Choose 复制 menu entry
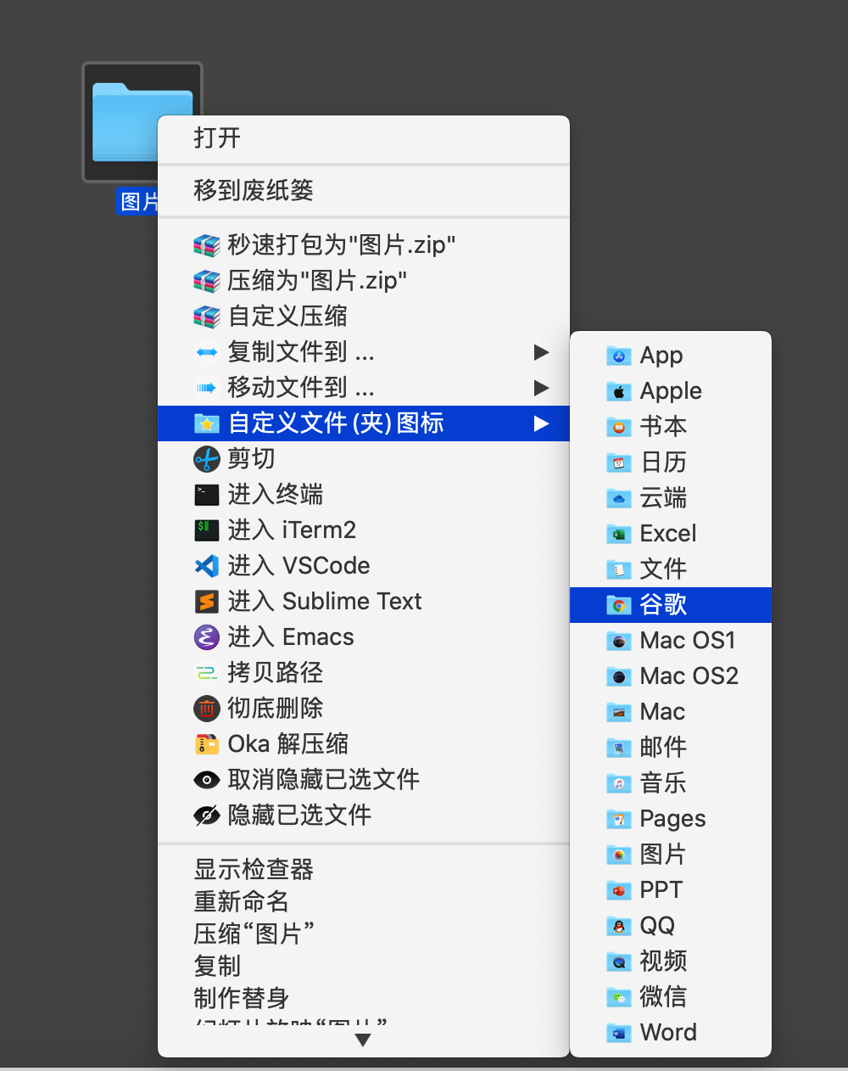Viewport: 848px width, 1071px height. 363,966
